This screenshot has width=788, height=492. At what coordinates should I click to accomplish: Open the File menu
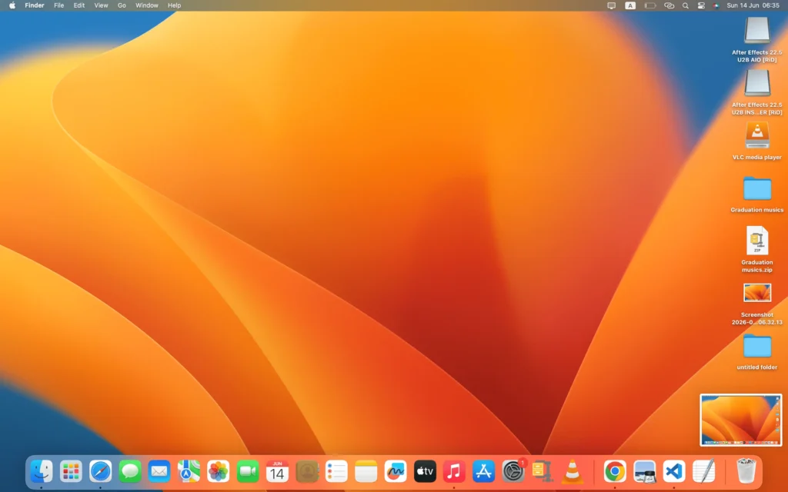(x=58, y=5)
